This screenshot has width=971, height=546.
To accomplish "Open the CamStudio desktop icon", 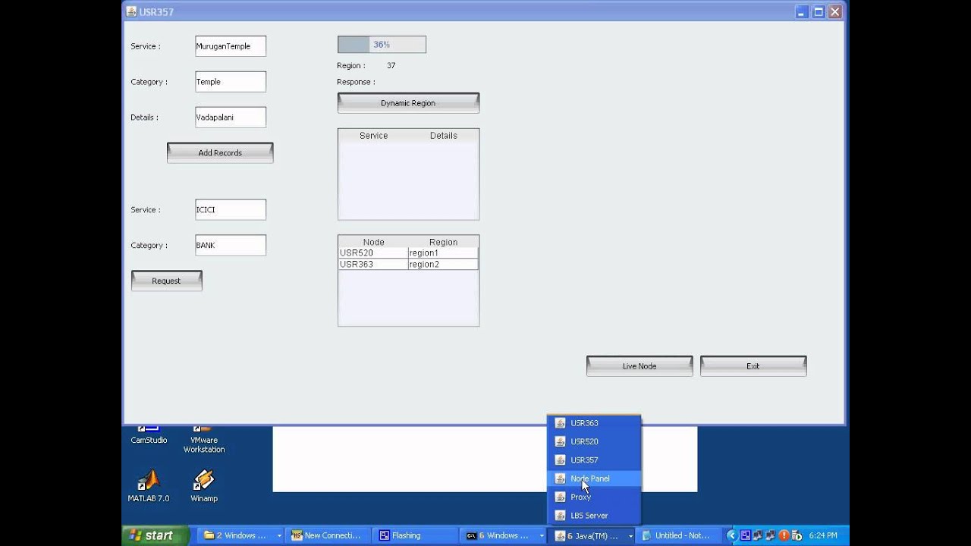I will point(149,435).
